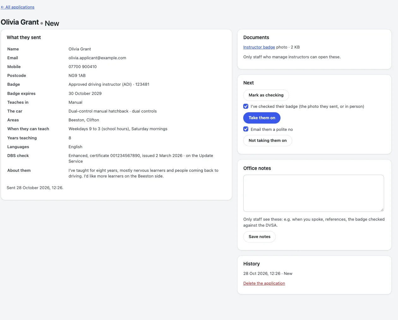Open the Instructor badge photo document
This screenshot has width=398, height=320.
click(x=259, y=47)
